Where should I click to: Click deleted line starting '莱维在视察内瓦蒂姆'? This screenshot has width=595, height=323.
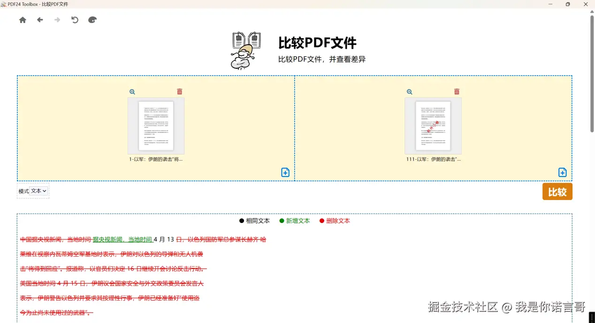(x=112, y=254)
